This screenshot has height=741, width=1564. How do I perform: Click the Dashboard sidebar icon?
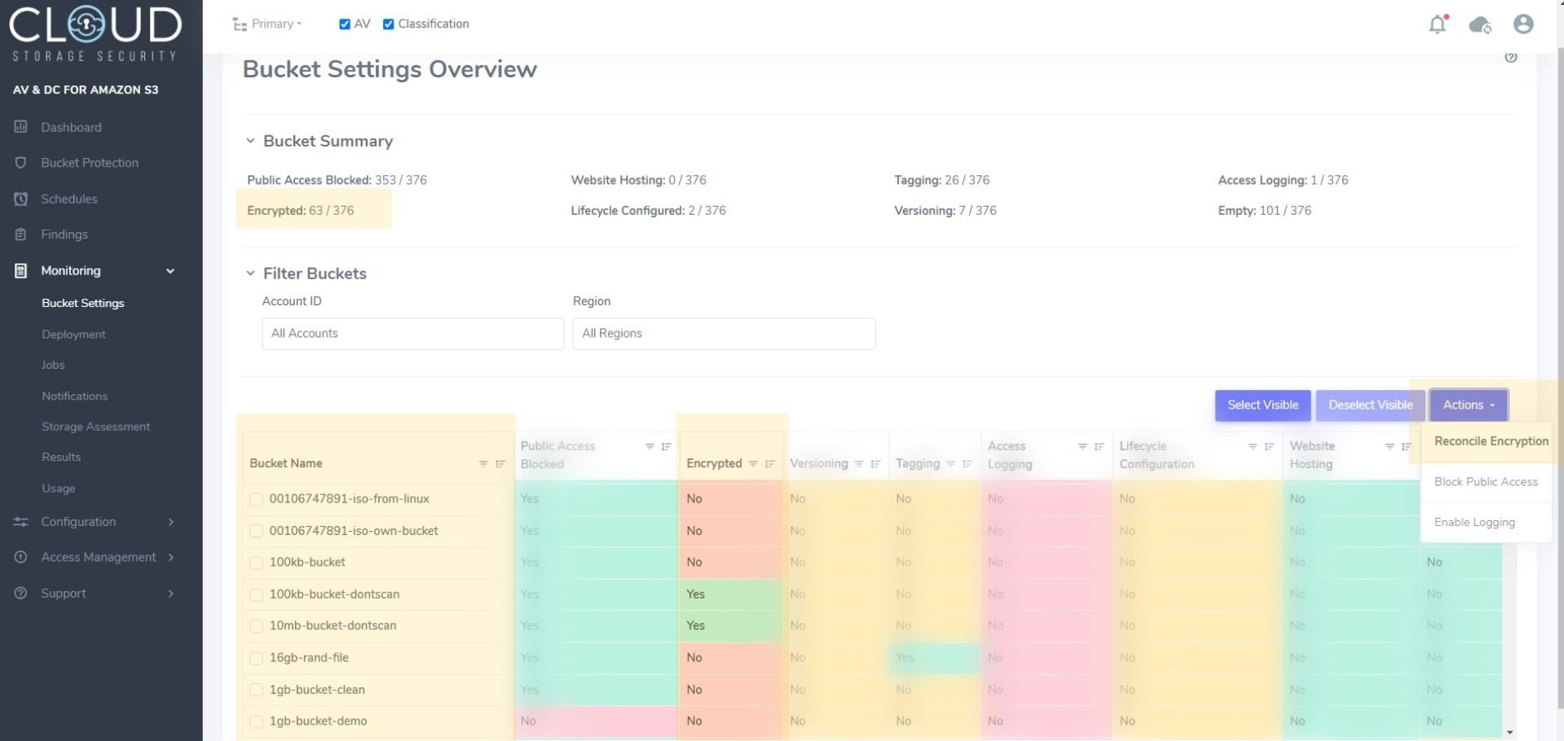21,127
